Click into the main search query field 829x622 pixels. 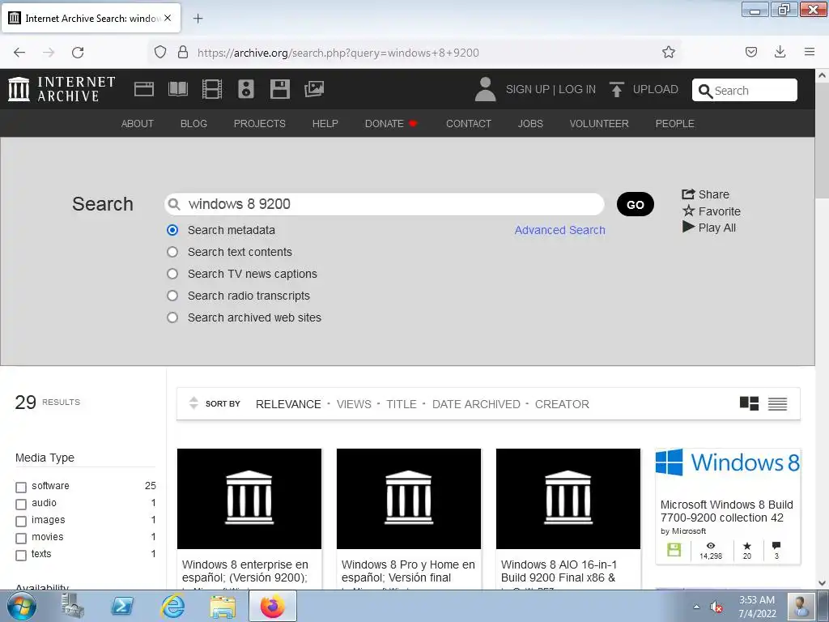click(385, 204)
